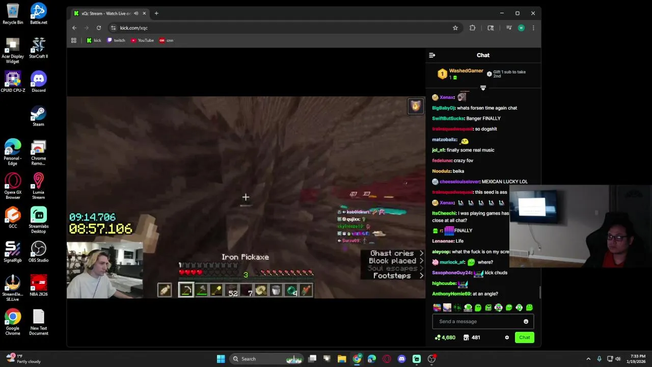This screenshot has width=652, height=367.
Task: Open Chrome media control icon
Action: point(509,28)
